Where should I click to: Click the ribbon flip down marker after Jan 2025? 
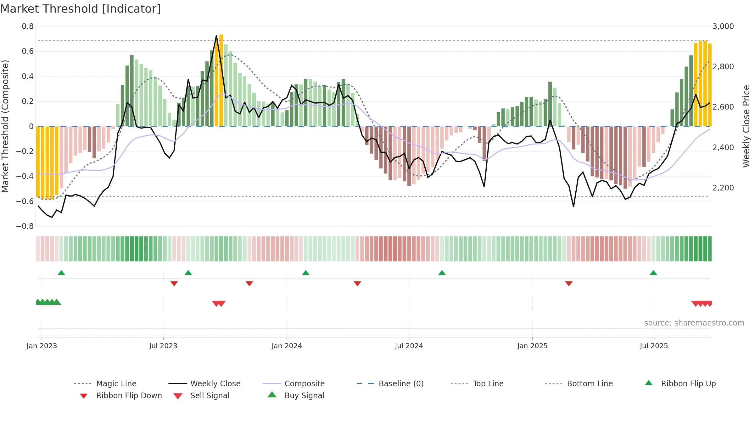tap(568, 283)
